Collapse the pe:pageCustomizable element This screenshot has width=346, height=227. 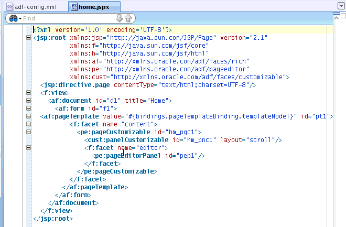point(28,132)
